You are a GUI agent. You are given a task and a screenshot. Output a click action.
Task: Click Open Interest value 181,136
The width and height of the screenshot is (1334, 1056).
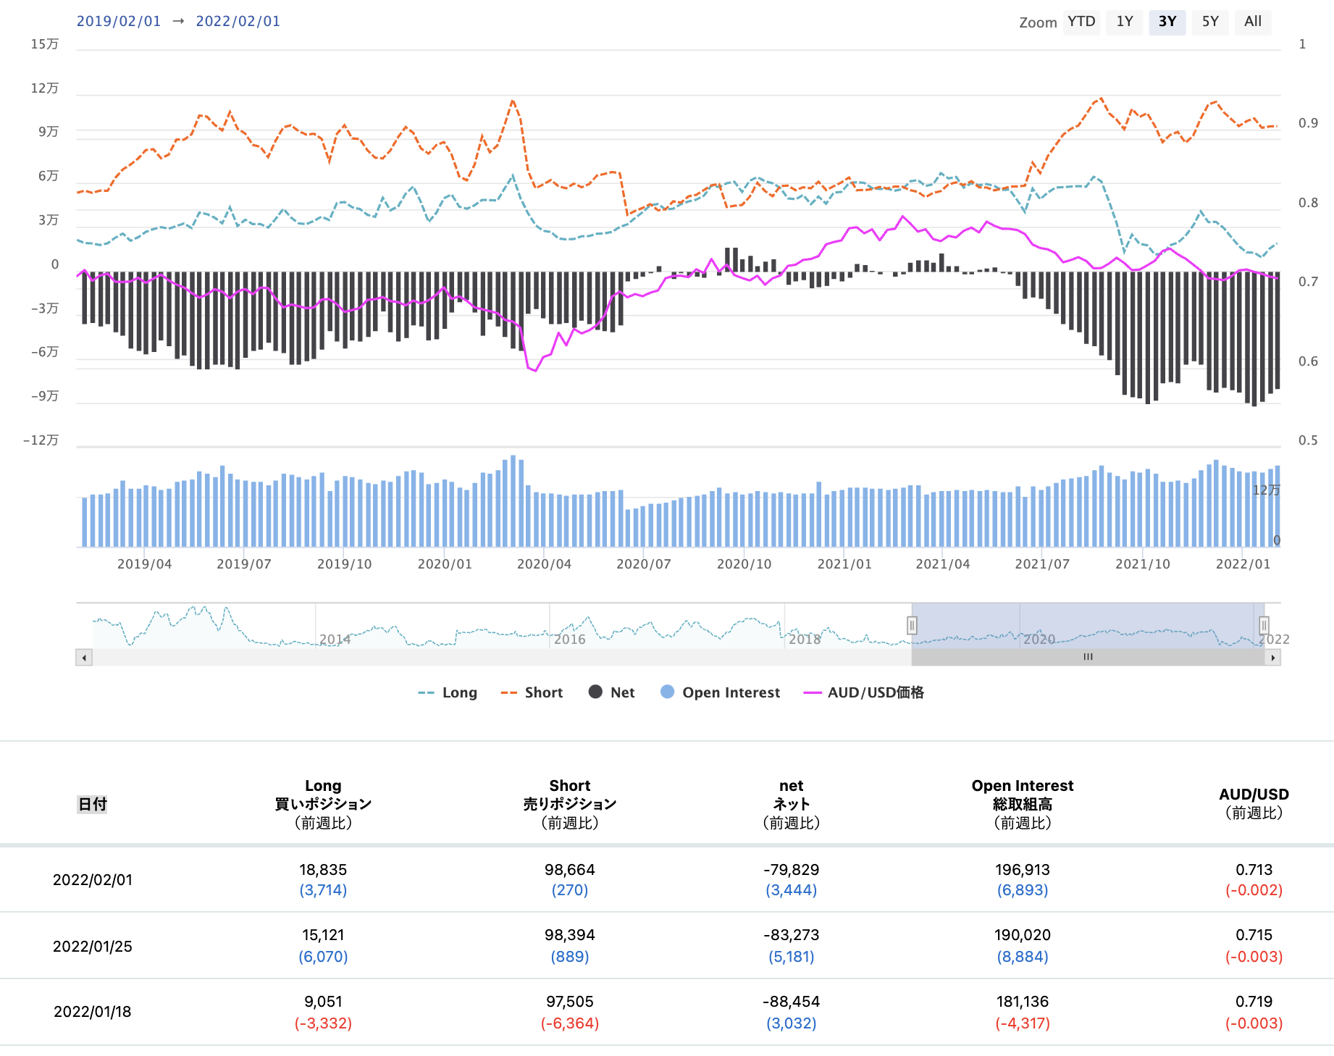[1023, 1002]
